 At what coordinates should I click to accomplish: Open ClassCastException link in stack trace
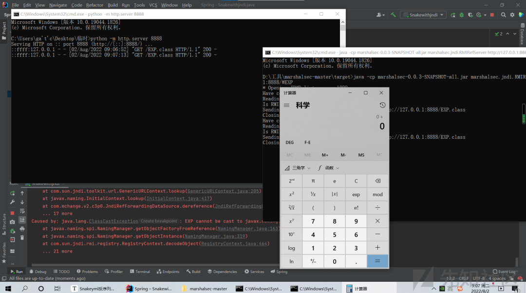113,221
